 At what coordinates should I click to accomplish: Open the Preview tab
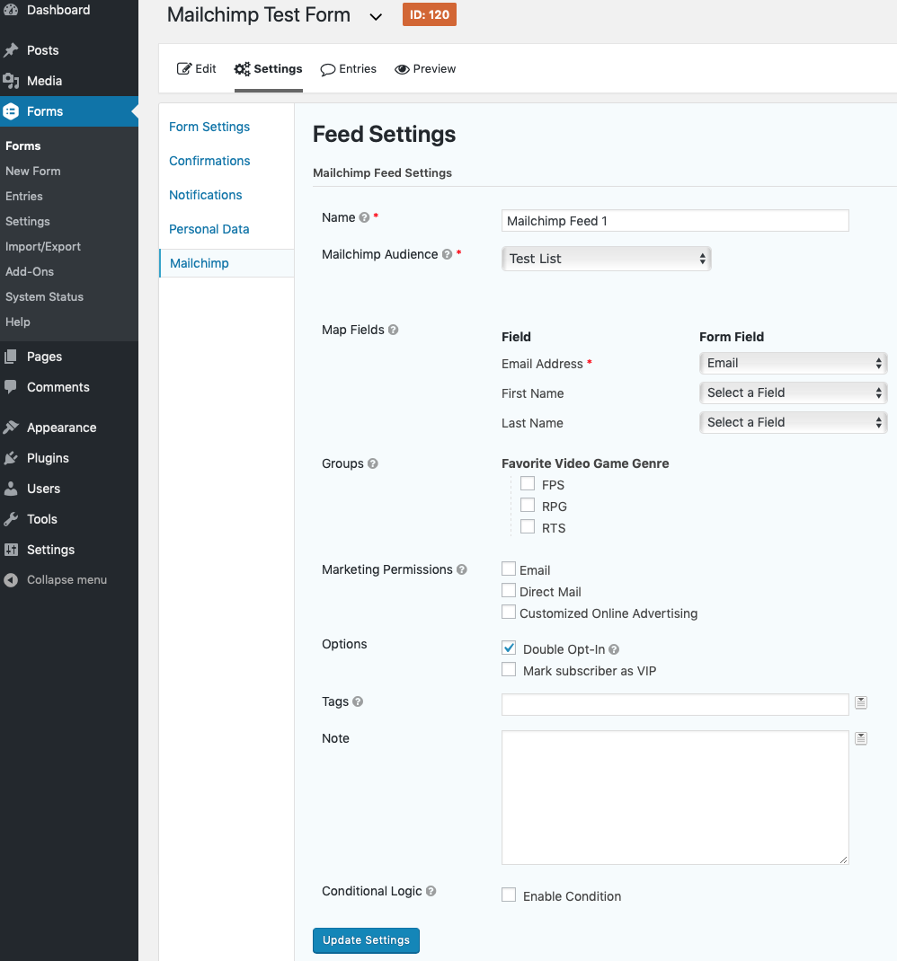424,68
